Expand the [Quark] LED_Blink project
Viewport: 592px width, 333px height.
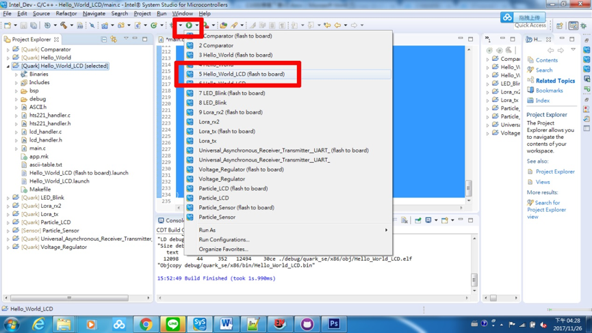coord(8,198)
